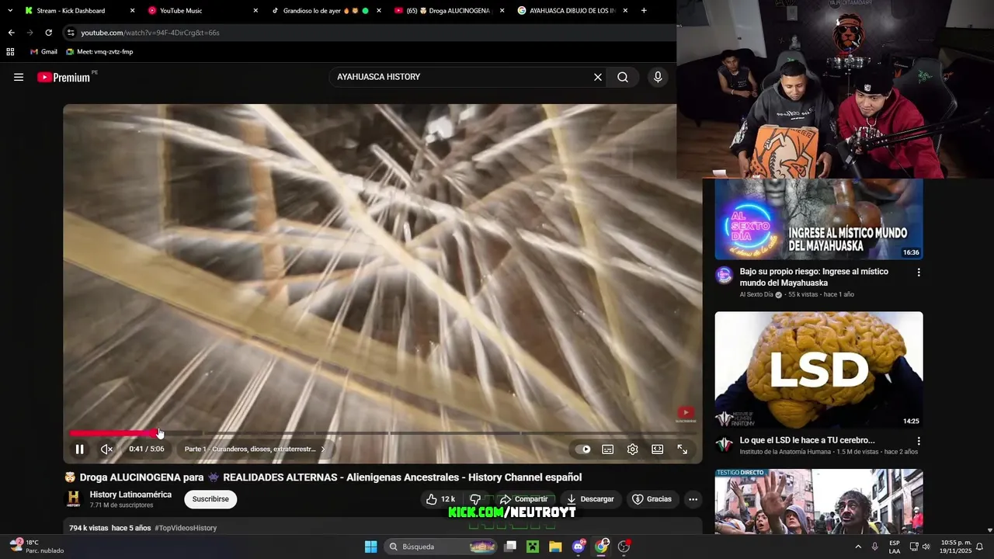Open the tab search dropdown arrow
The image size is (994, 559).
pyautogui.click(x=10, y=11)
